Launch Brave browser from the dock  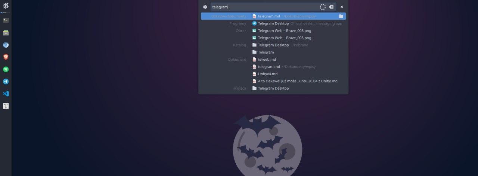pyautogui.click(x=6, y=57)
